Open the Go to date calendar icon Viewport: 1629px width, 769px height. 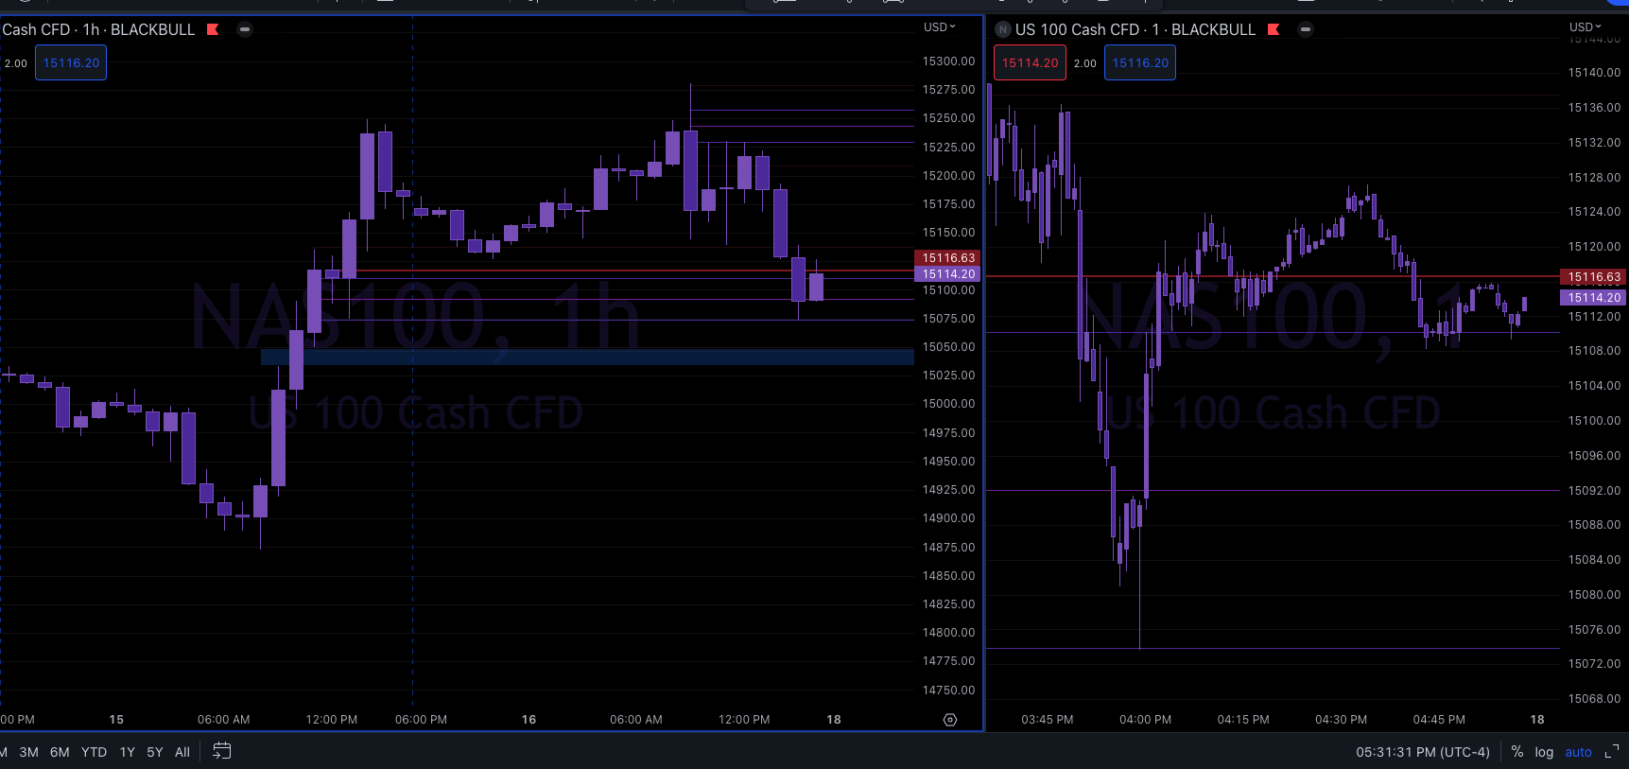coord(222,751)
